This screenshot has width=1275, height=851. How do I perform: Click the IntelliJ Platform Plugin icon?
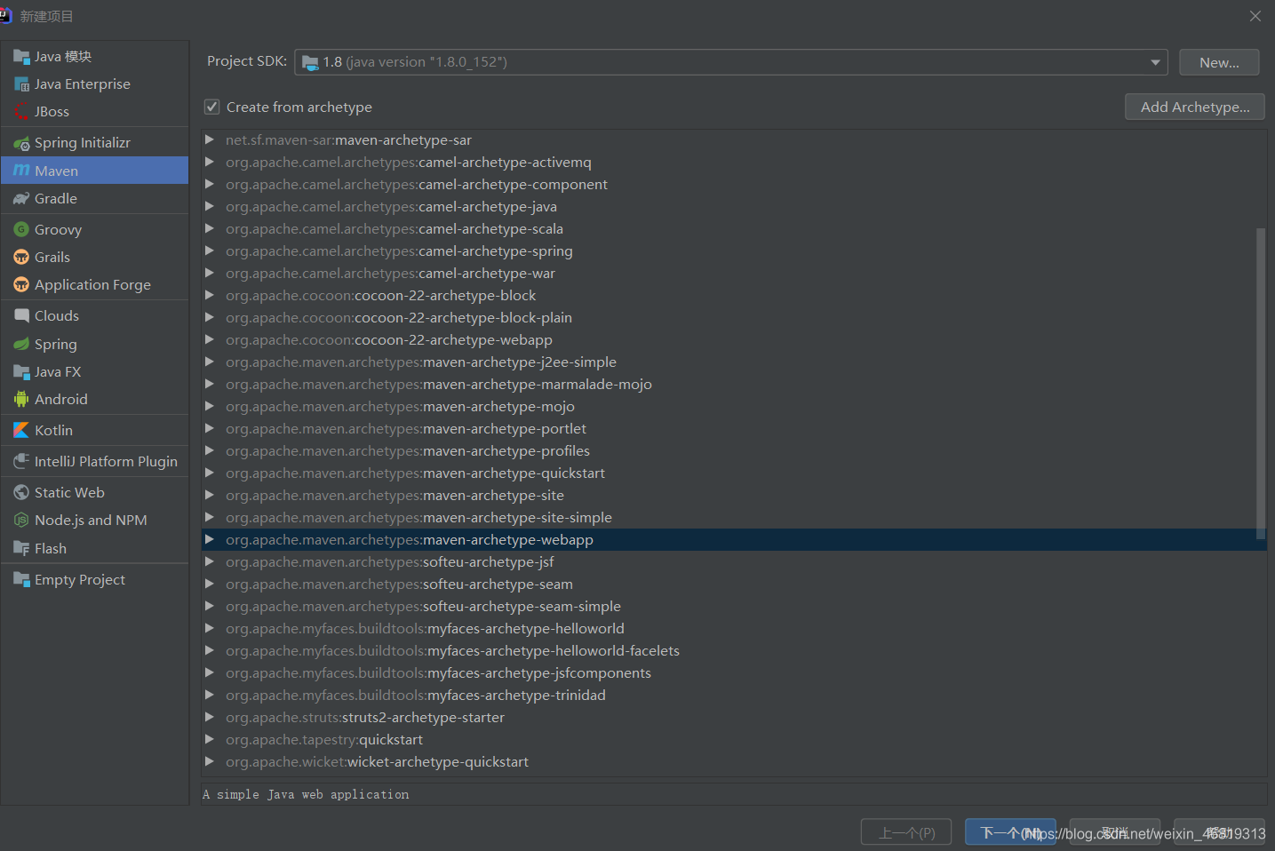coord(21,462)
